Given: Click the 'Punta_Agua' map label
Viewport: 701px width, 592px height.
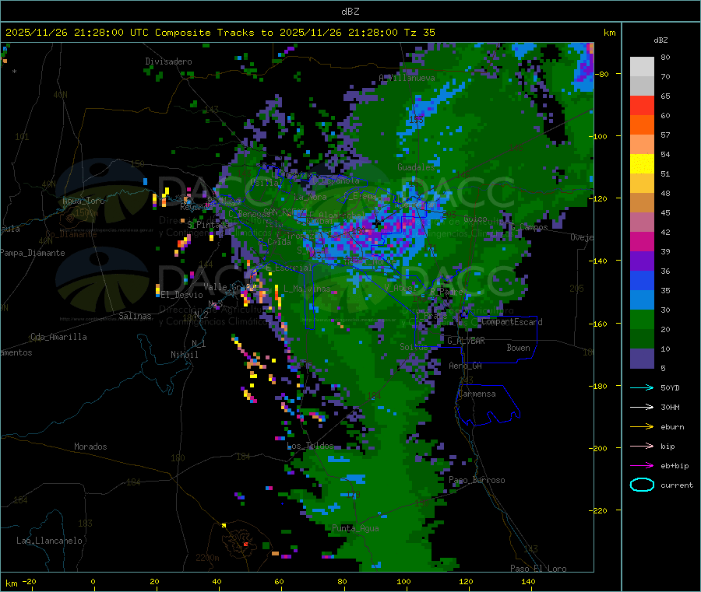Looking at the screenshot, I should [355, 528].
